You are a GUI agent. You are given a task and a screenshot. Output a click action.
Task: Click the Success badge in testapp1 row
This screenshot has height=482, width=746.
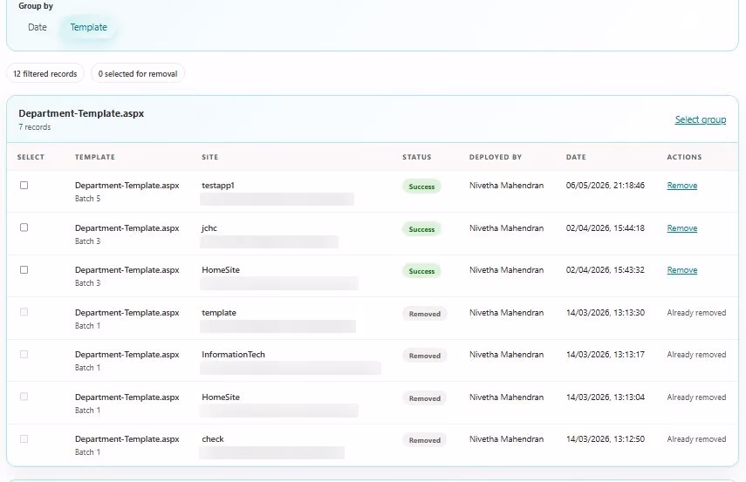click(x=421, y=187)
